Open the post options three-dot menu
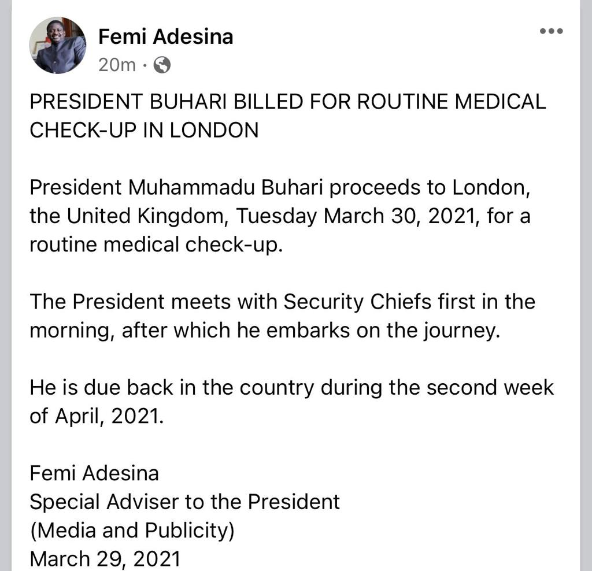Screen dimensions: 592x571 coord(550,31)
